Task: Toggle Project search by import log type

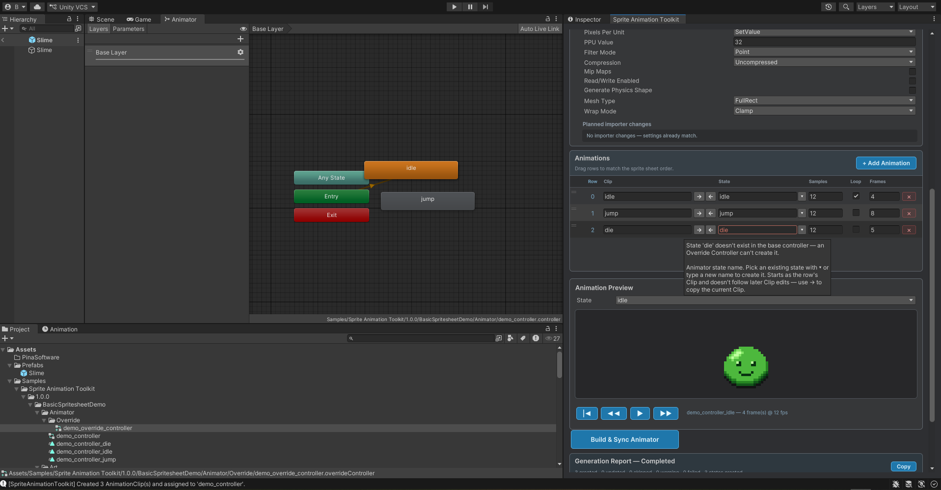Action: coord(536,338)
